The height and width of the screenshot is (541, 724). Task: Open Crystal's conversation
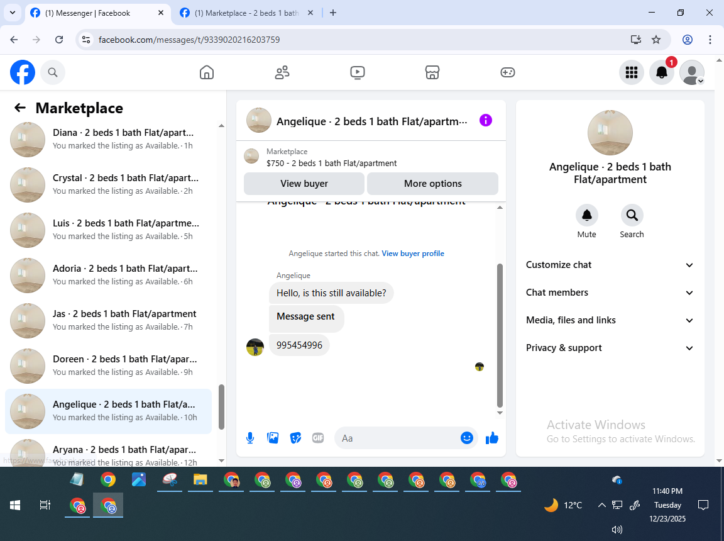(109, 185)
